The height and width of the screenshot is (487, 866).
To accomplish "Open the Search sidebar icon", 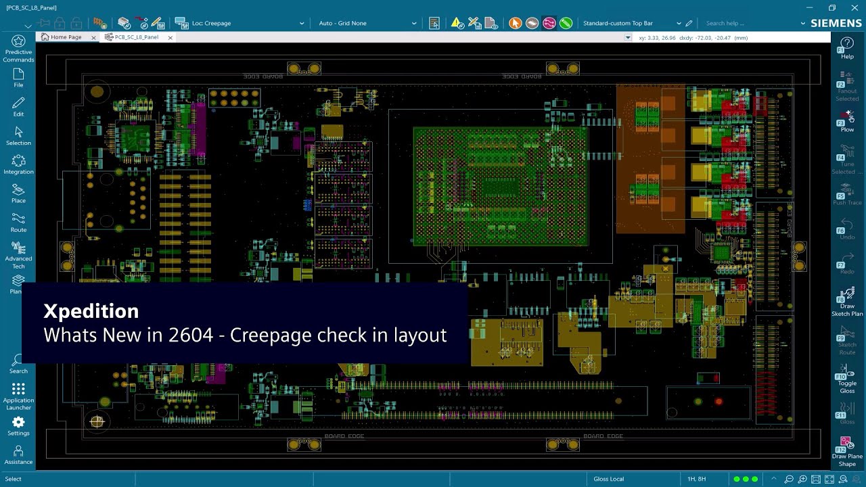I will click(x=18, y=364).
